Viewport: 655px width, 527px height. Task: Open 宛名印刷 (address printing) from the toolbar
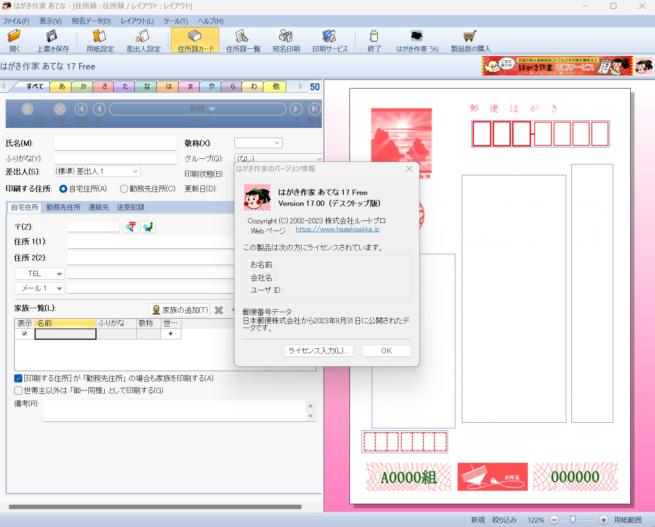(x=286, y=41)
